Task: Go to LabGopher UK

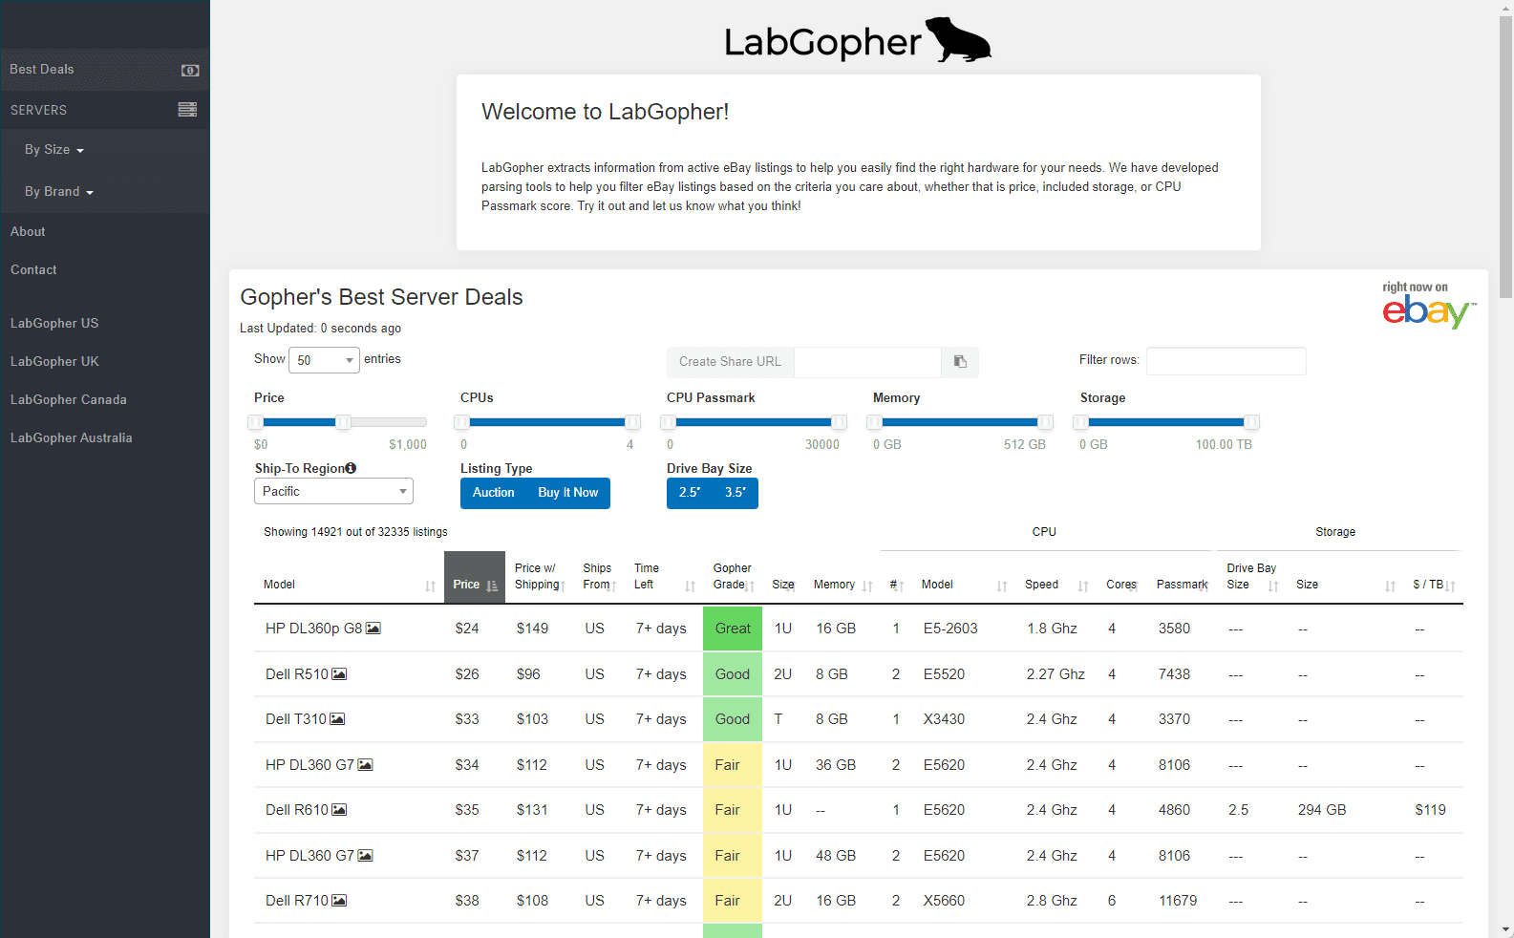Action: 54,362
